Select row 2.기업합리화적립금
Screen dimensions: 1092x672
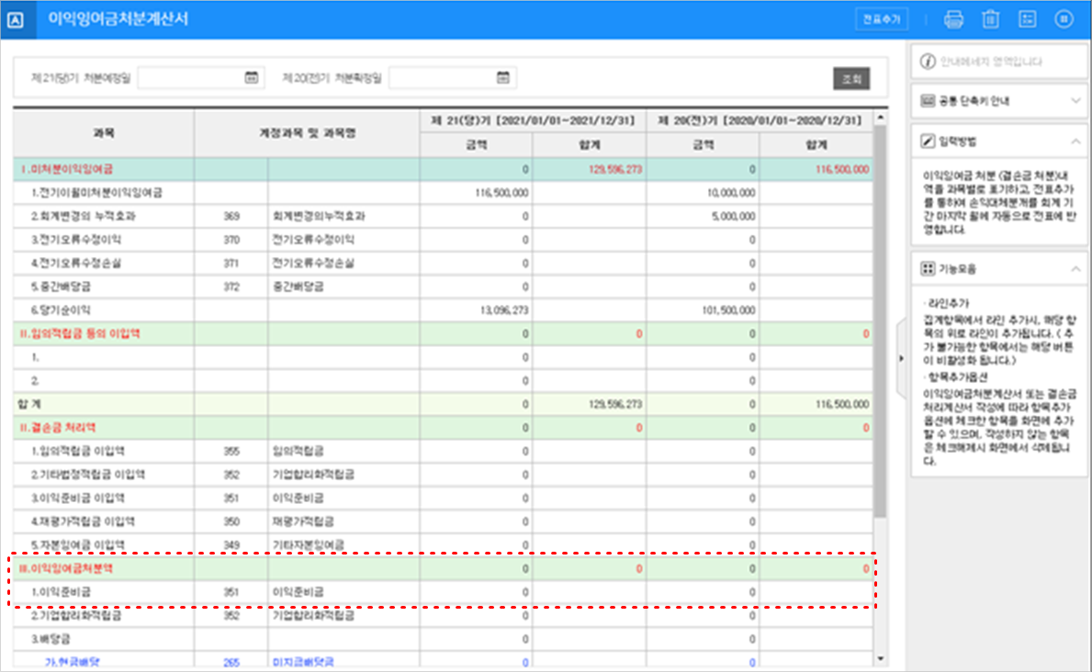pos(76,616)
